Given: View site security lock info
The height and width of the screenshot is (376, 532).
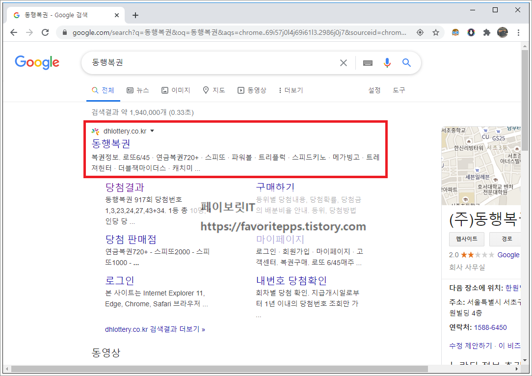Looking at the screenshot, I should [65, 32].
